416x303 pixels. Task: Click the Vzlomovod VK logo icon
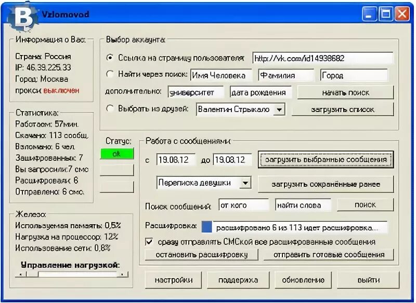click(23, 18)
